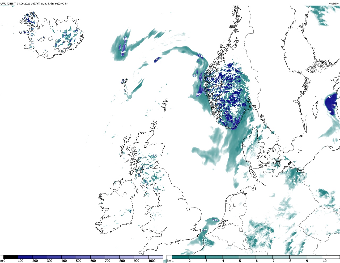Select the lightest 9–10 km legend swatch
The image size is (340, 263).
(x=314, y=257)
